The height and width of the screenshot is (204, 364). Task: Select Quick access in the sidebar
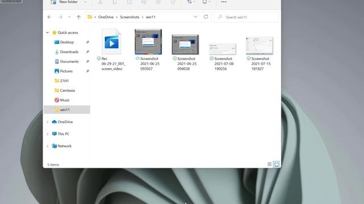(68, 33)
